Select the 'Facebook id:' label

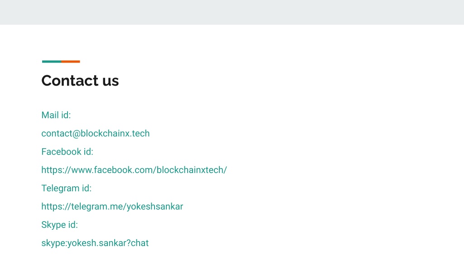[x=67, y=152]
